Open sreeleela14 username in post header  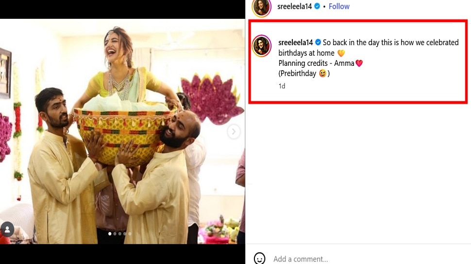click(295, 6)
